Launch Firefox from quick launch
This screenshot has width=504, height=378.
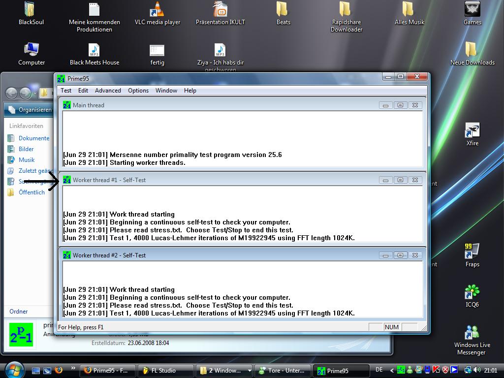coord(59,371)
